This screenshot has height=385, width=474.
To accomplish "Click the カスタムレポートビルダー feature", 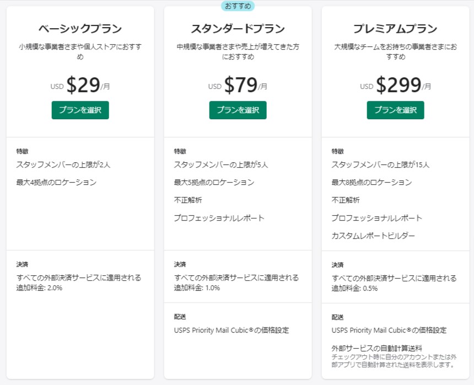I will [373, 236].
